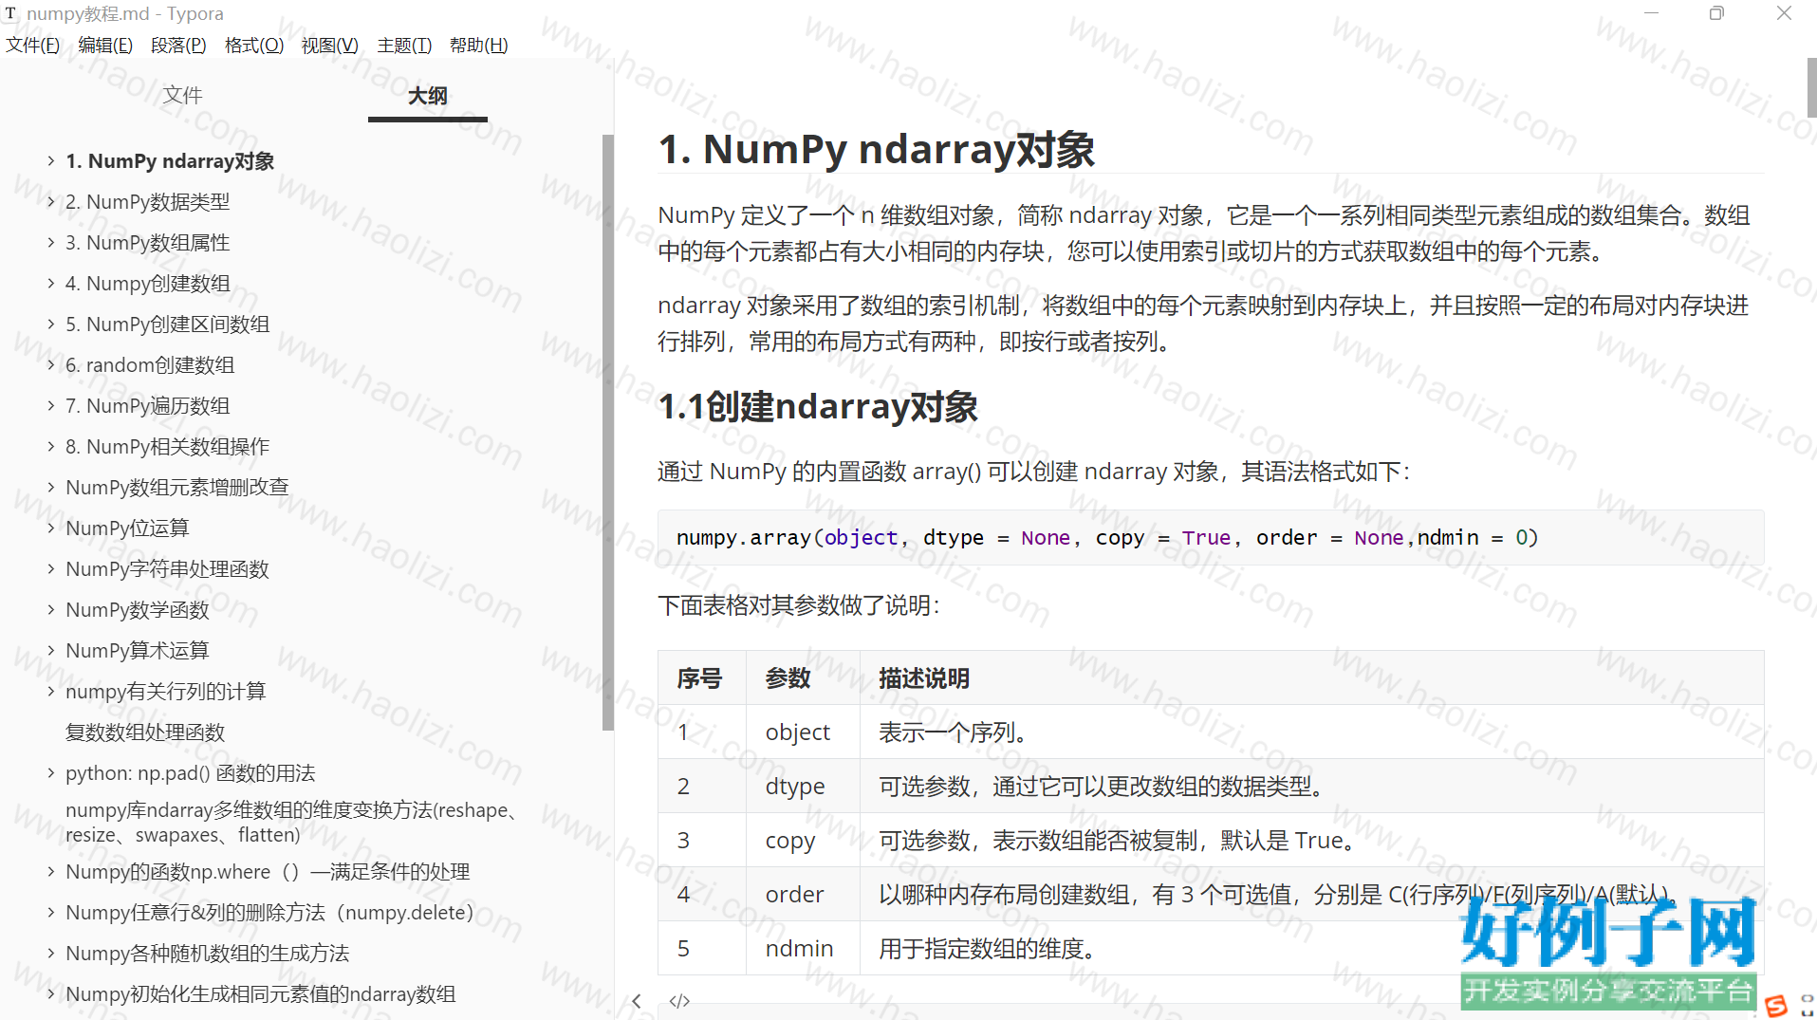Screen dimensions: 1817x1020
Task: Open the 编辑(E) menu
Action: [x=105, y=46]
